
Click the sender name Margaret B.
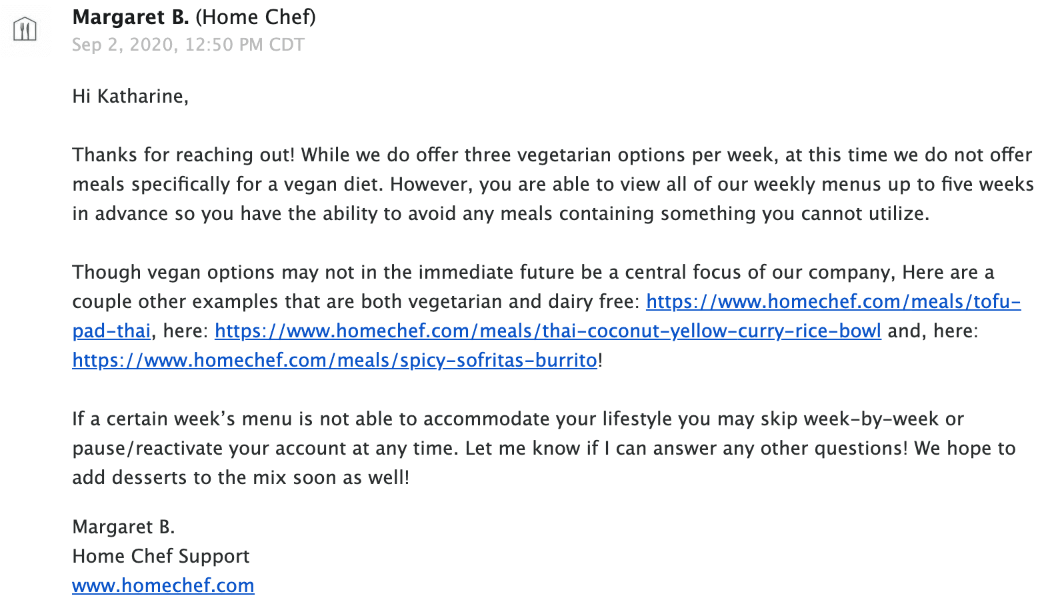131,17
